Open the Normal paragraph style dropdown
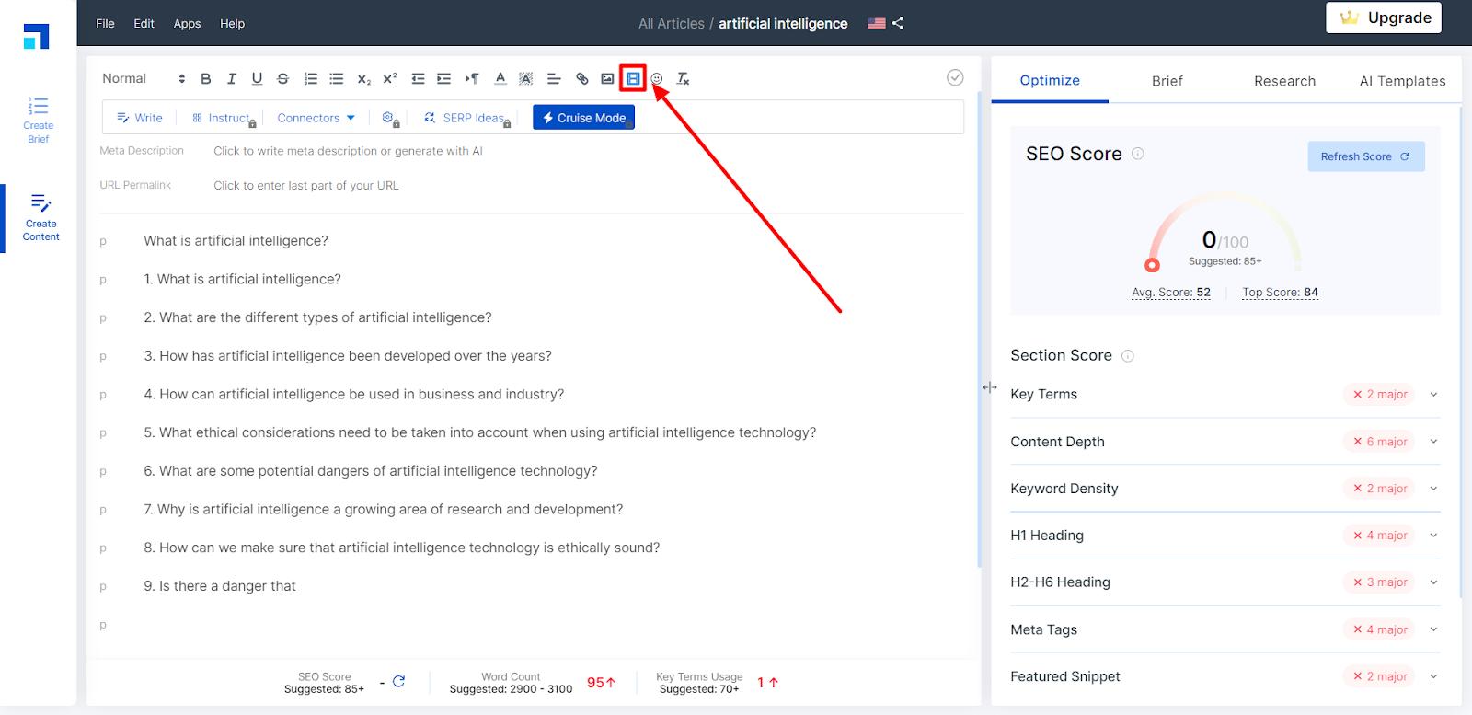Viewport: 1472px width, 715px height. point(144,79)
